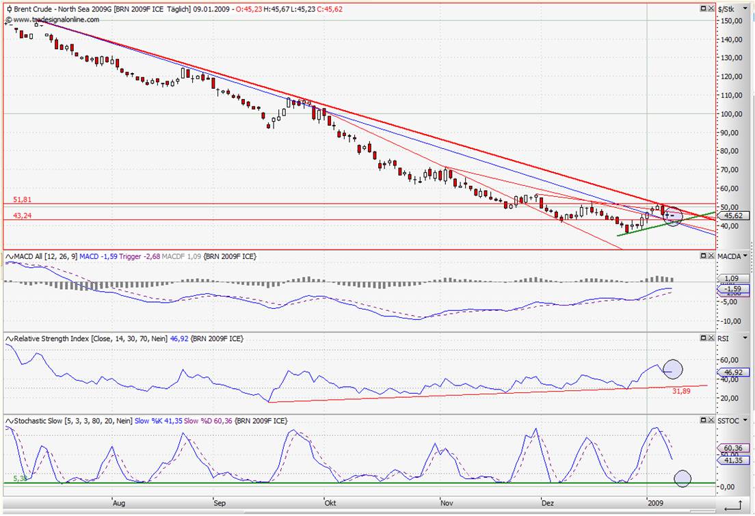Click the candlestick icon beside Brent Crude title
The image size is (755, 516).
point(9,9)
